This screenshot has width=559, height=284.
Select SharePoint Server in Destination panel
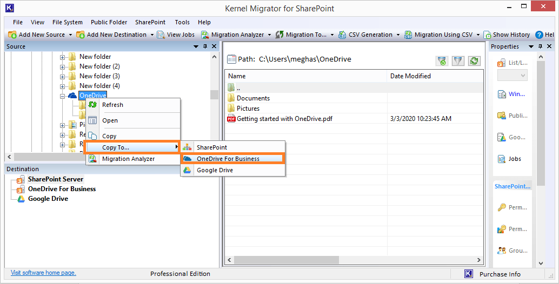tap(56, 179)
